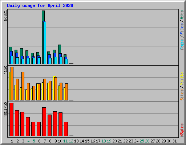Click day 28 on the x-axis
Viewport: 186px width, 145px height.
158,141
